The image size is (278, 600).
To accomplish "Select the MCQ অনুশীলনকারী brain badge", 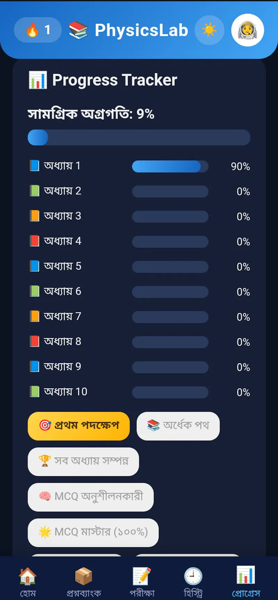I will 91,497.
